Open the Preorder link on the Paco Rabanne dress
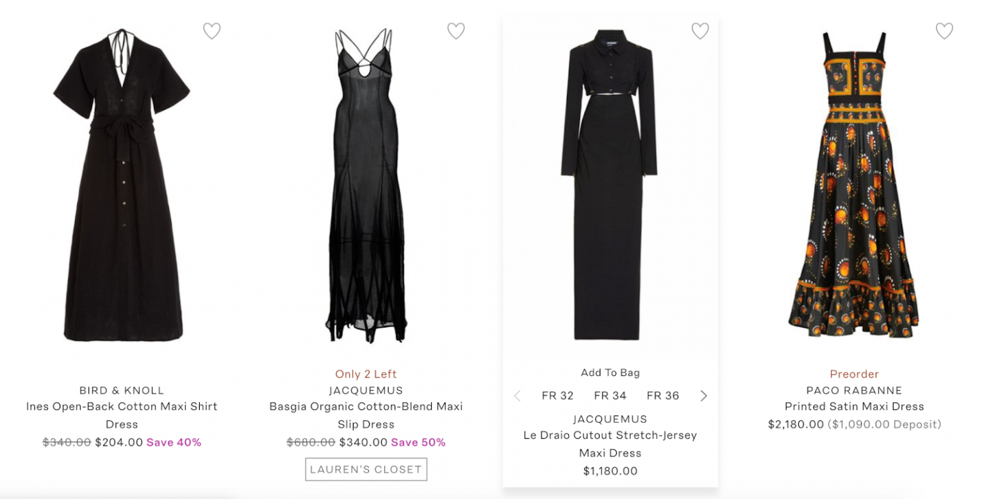 (x=854, y=374)
